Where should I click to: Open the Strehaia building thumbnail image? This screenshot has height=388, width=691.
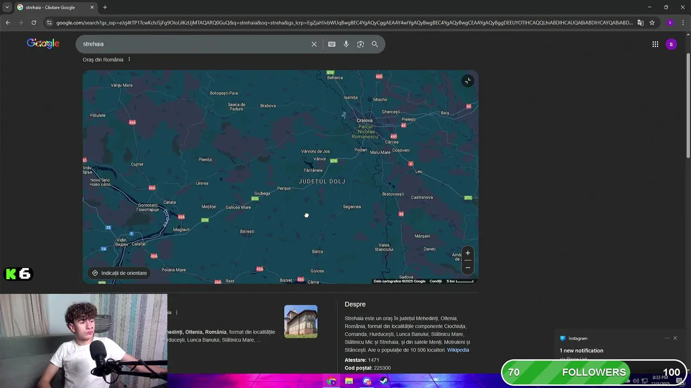tap(301, 322)
